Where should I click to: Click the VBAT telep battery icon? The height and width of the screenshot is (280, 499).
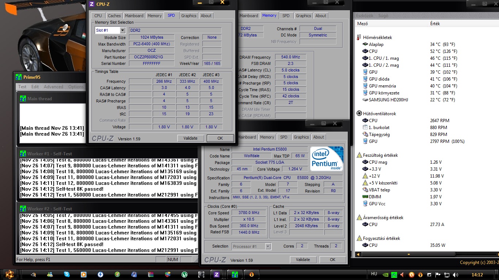pos(365,190)
